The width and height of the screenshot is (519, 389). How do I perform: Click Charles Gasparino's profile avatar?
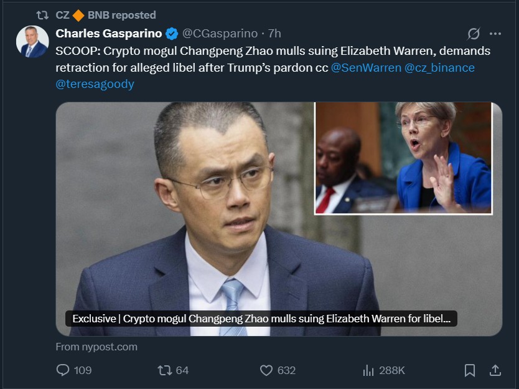point(32,42)
